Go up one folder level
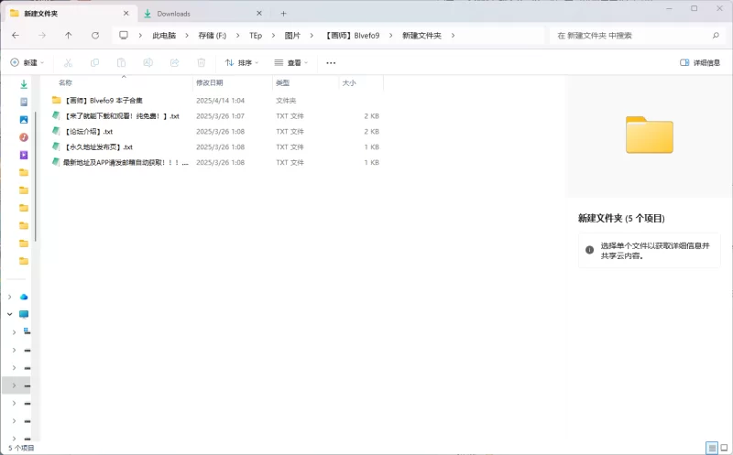This screenshot has height=455, width=733. click(69, 35)
